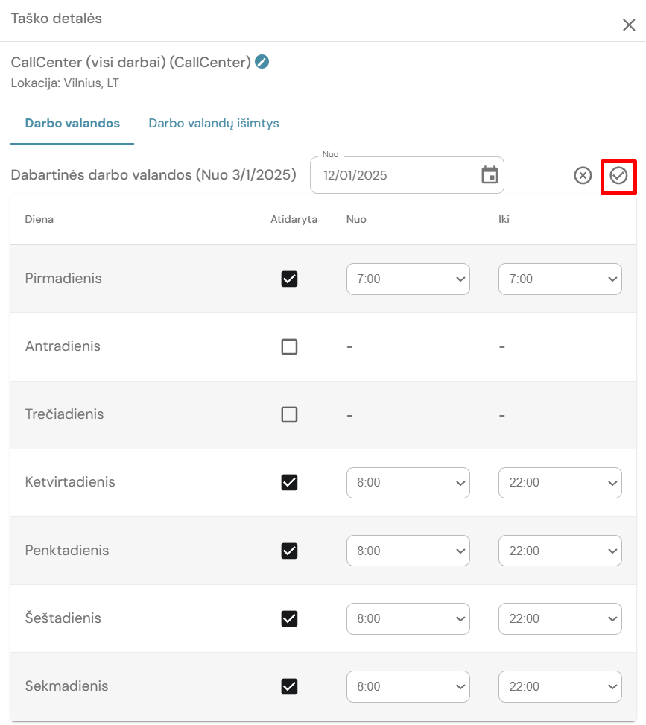Uncheck Pirmadienis open checkbox
The width and height of the screenshot is (646, 725).
coord(289,279)
